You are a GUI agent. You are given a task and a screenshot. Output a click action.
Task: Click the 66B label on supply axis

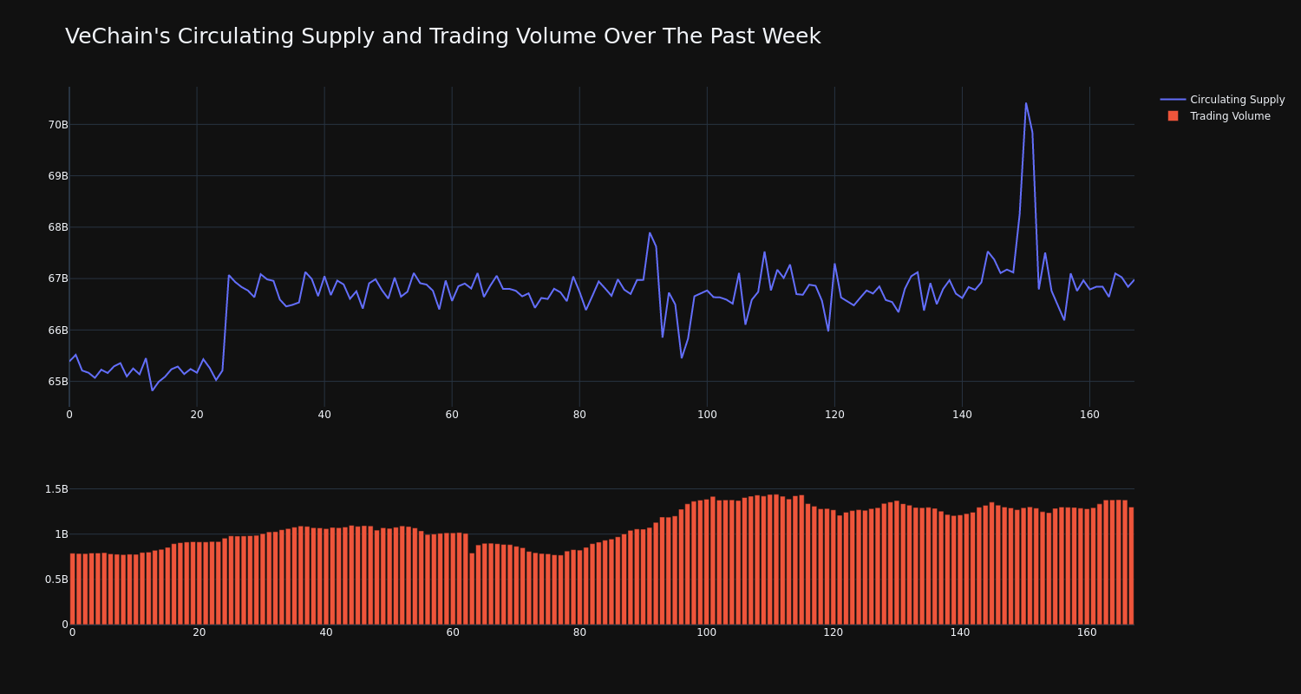tap(57, 331)
